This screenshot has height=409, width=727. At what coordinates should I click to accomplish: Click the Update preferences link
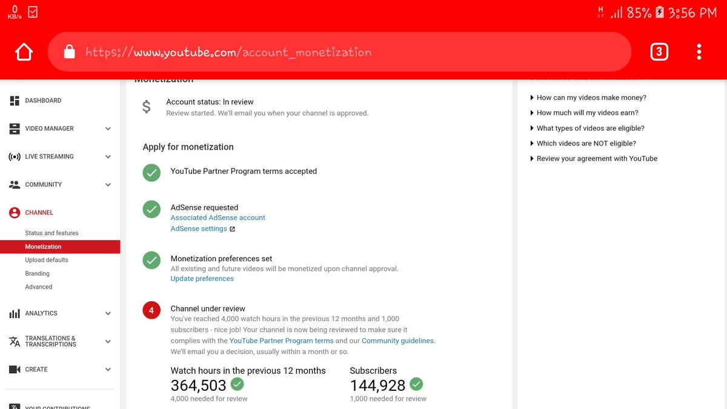[202, 279]
